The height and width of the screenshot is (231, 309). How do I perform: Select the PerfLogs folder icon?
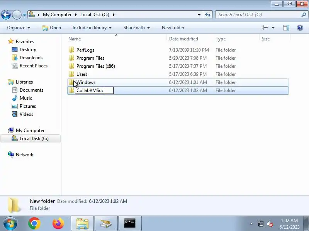coord(71,50)
